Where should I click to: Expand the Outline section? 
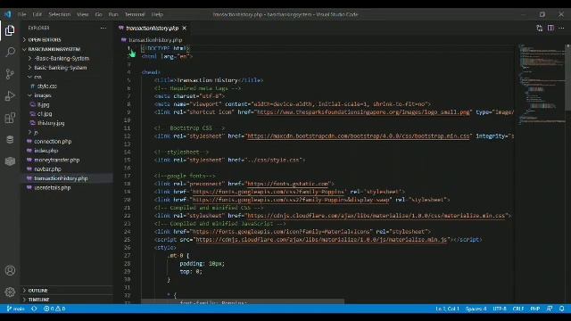66,291
